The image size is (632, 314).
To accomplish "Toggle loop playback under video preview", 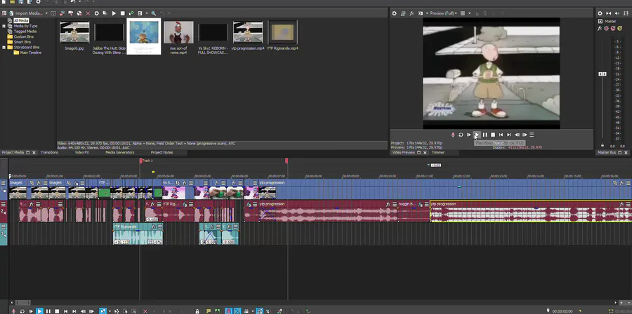I will [461, 135].
